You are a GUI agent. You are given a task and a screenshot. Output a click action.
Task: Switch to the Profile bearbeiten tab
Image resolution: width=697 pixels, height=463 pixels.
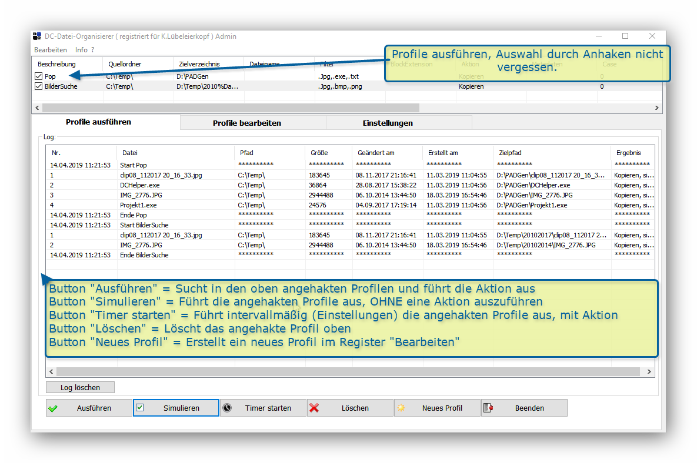246,123
